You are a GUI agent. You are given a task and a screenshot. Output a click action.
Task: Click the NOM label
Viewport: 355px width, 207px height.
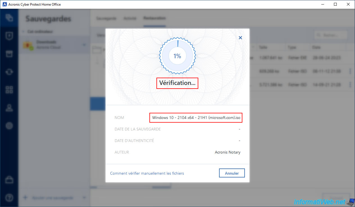tap(119, 118)
